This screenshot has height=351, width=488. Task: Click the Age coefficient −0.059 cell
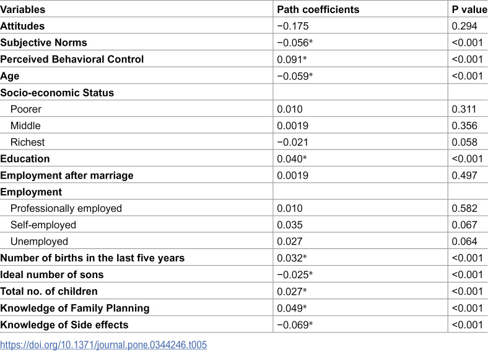295,76
